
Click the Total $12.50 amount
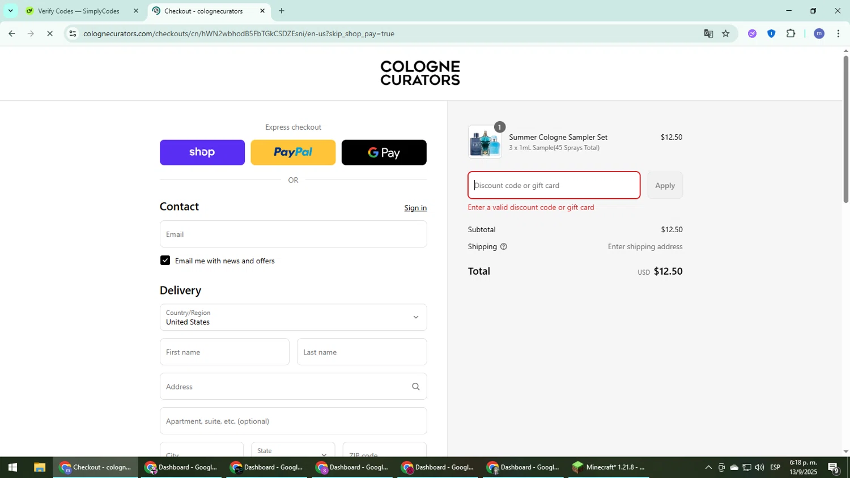point(668,271)
